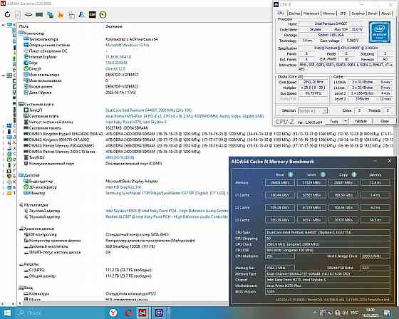Click the Validate button in CPU-Z
The width and height of the screenshot is (399, 319).
point(361,121)
